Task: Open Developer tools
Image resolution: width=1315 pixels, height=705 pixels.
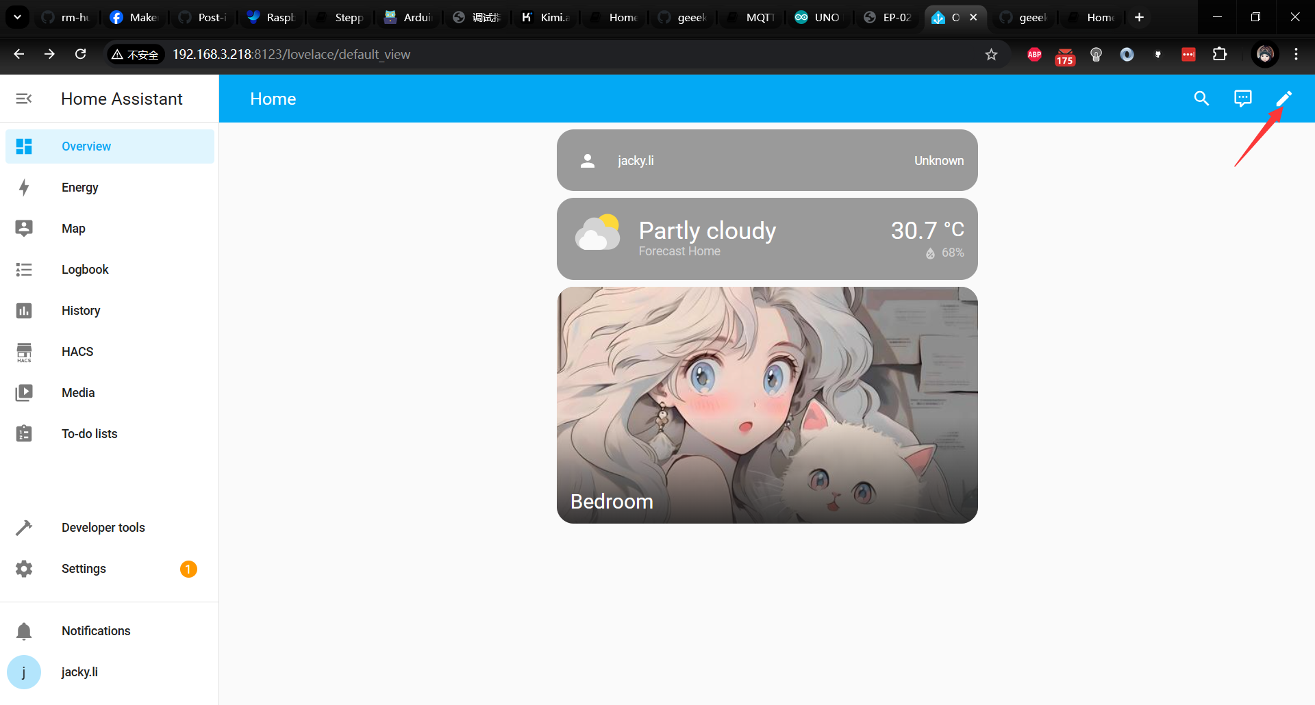Action: point(110,528)
